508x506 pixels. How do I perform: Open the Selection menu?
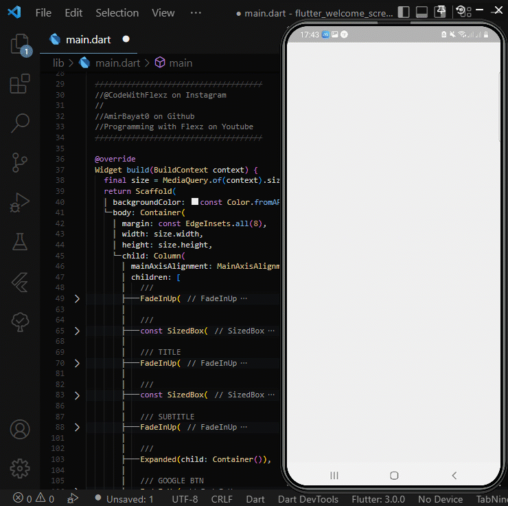[x=117, y=12]
